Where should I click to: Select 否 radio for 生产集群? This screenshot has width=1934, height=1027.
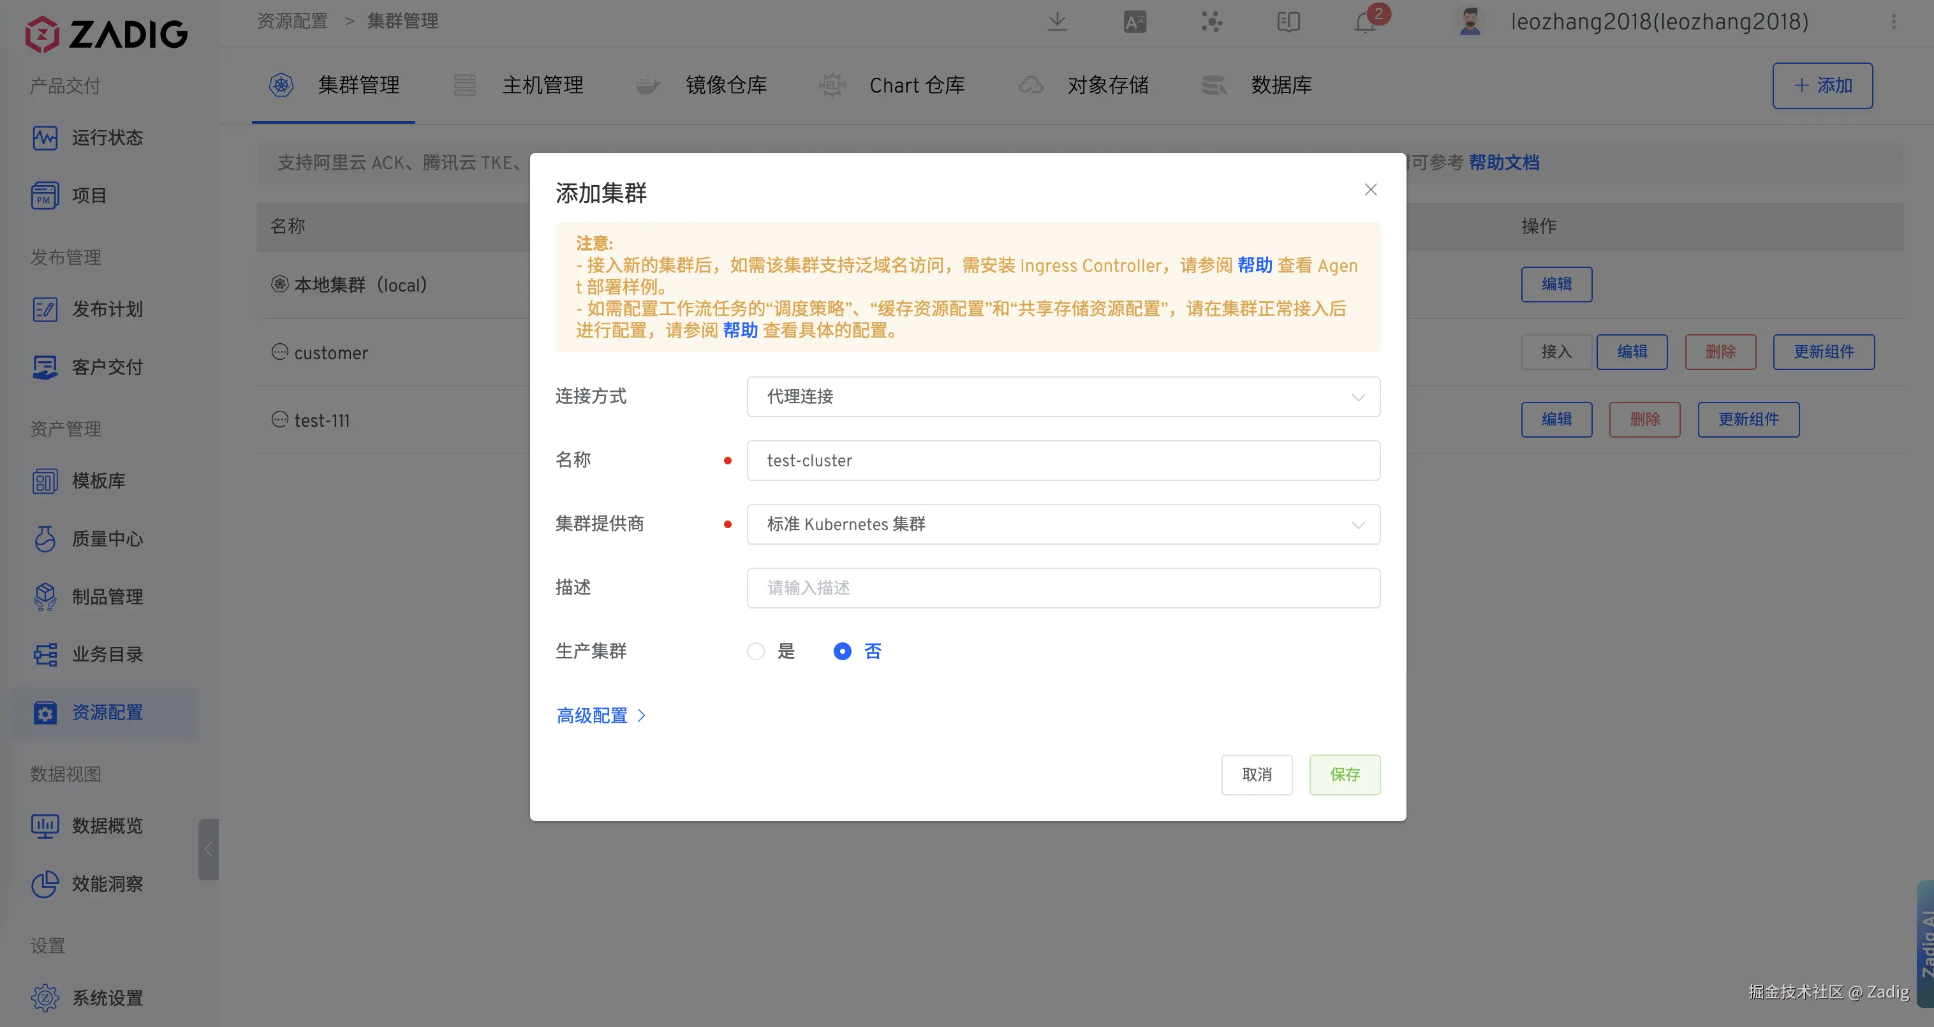click(x=843, y=651)
